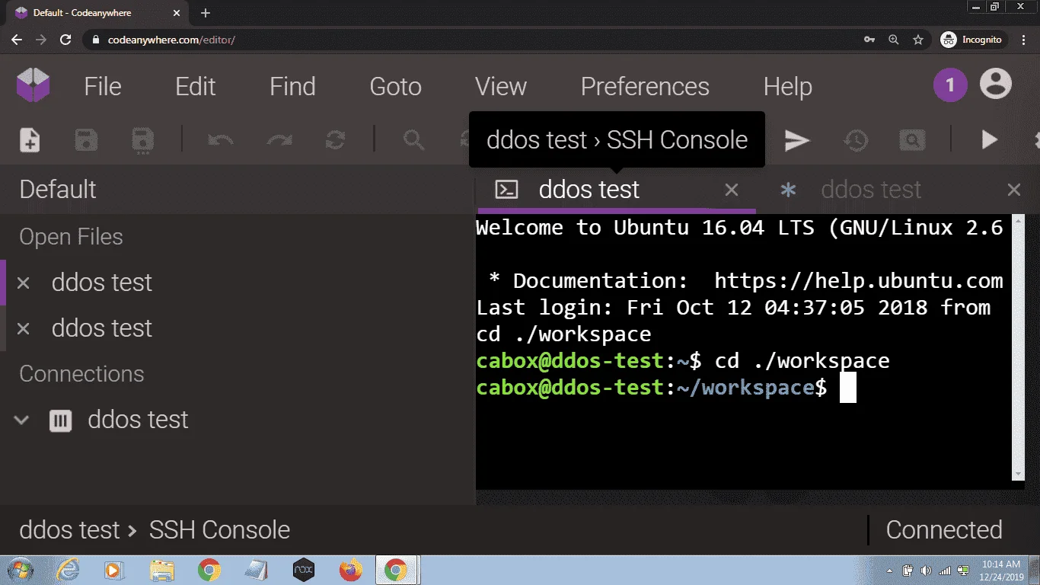This screenshot has height=585, width=1040.
Task: Click the browser forward arrow
Action: click(x=41, y=40)
